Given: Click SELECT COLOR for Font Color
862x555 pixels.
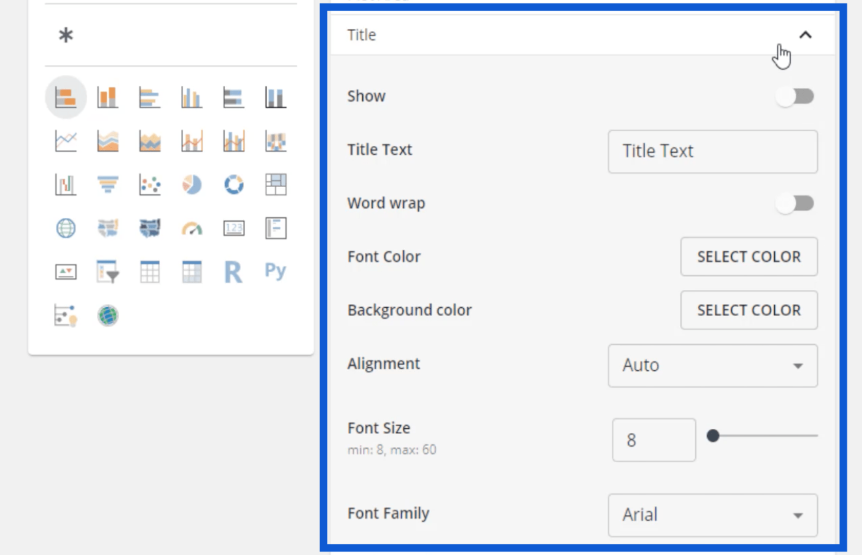Looking at the screenshot, I should 749,256.
